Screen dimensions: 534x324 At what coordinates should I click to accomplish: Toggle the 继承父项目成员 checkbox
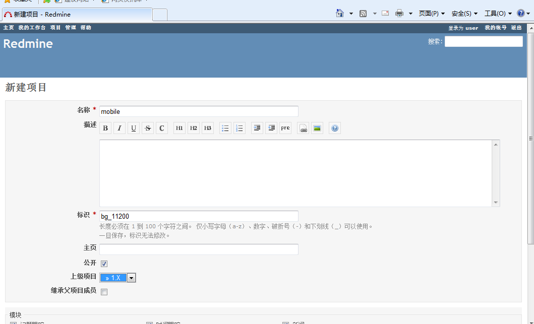[x=104, y=292]
